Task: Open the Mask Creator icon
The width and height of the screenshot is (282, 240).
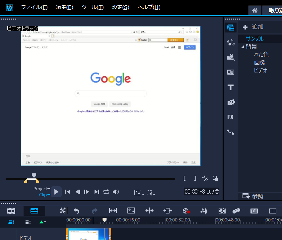Action: click(236, 211)
